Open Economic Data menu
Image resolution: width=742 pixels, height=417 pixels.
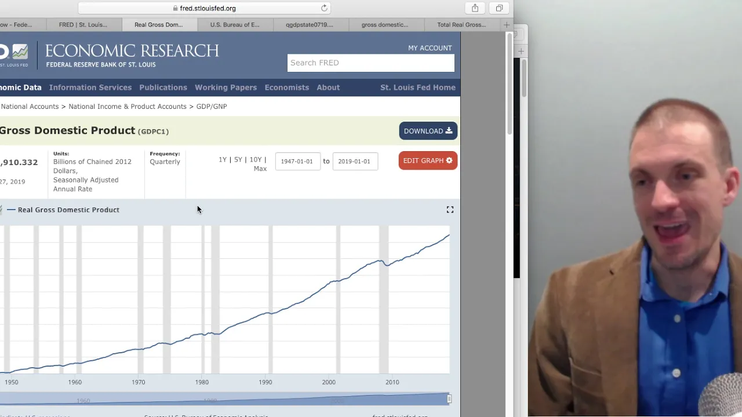tap(21, 87)
